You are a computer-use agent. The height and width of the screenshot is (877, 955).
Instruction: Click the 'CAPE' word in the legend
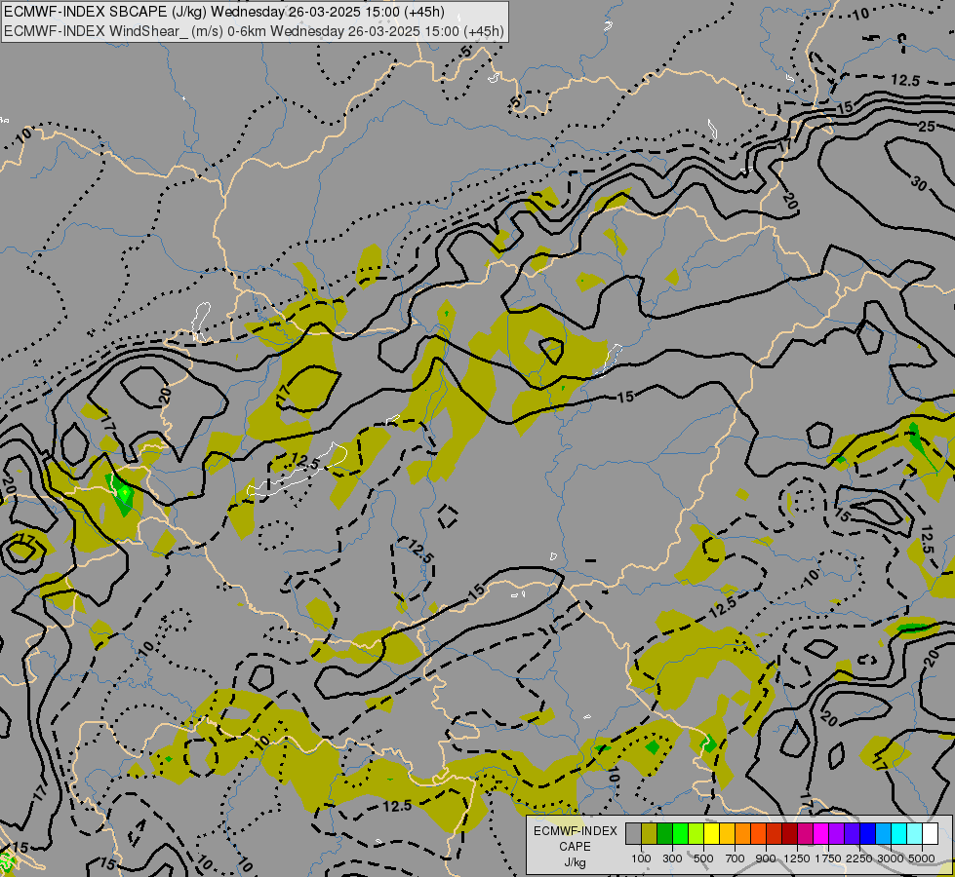(575, 847)
